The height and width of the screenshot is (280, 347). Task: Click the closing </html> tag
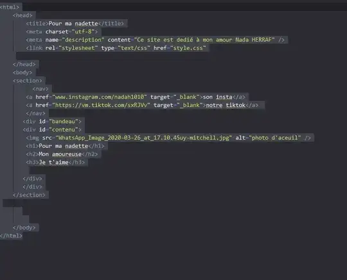pos(11,236)
